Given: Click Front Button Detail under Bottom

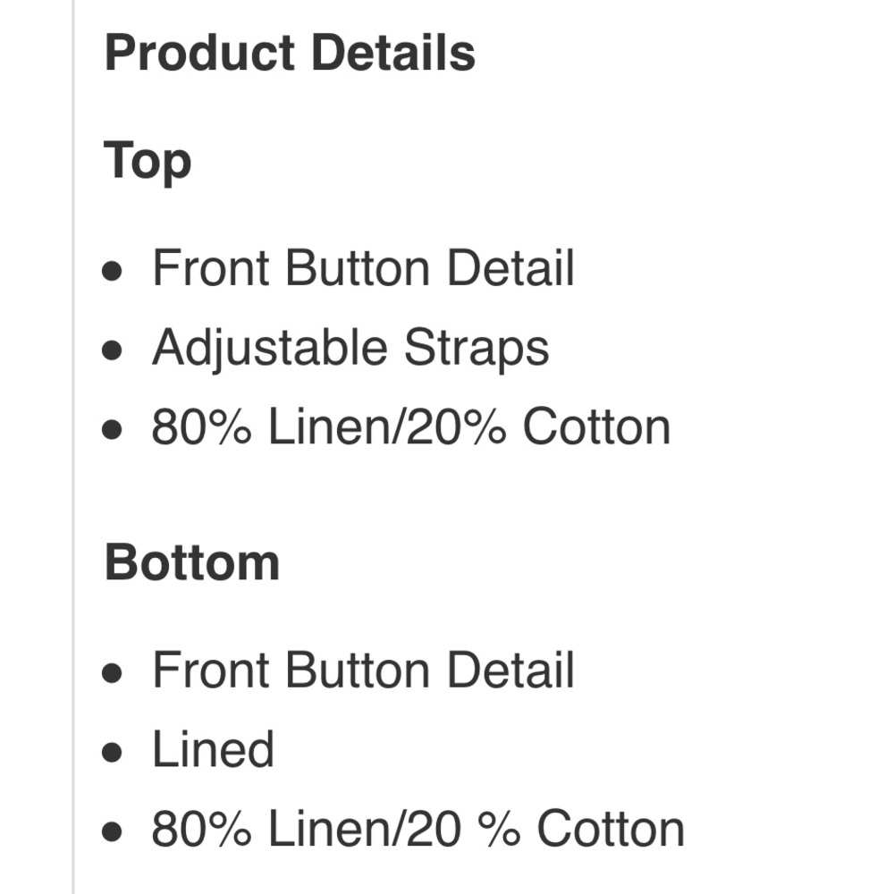Looking at the screenshot, I should click(363, 670).
